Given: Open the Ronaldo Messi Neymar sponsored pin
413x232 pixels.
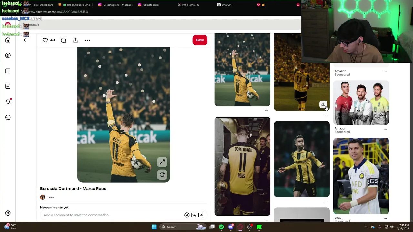Looking at the screenshot, I should click(x=361, y=103).
